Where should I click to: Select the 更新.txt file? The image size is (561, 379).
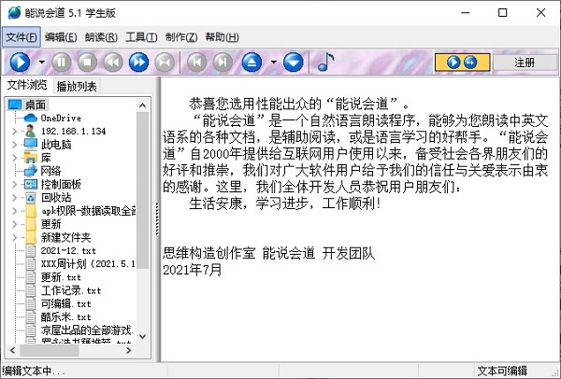(x=61, y=277)
